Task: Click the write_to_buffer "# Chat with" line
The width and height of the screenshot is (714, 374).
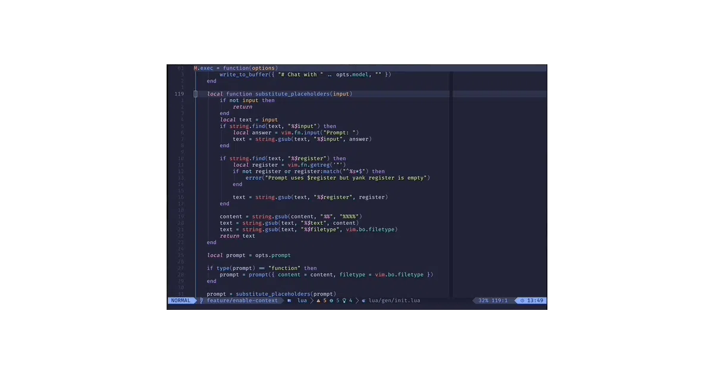Action: point(305,74)
